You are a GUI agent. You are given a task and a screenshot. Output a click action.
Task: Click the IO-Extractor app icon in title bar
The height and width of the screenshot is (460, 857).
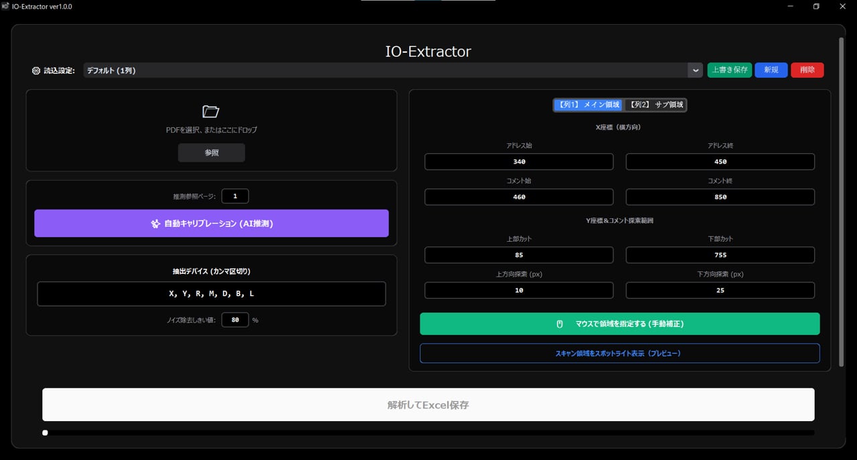(6, 6)
